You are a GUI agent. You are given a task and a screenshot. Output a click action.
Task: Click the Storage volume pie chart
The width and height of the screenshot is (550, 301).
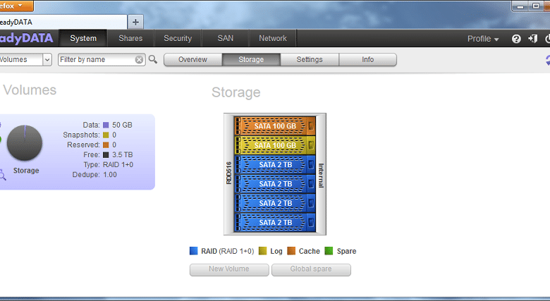click(x=25, y=143)
